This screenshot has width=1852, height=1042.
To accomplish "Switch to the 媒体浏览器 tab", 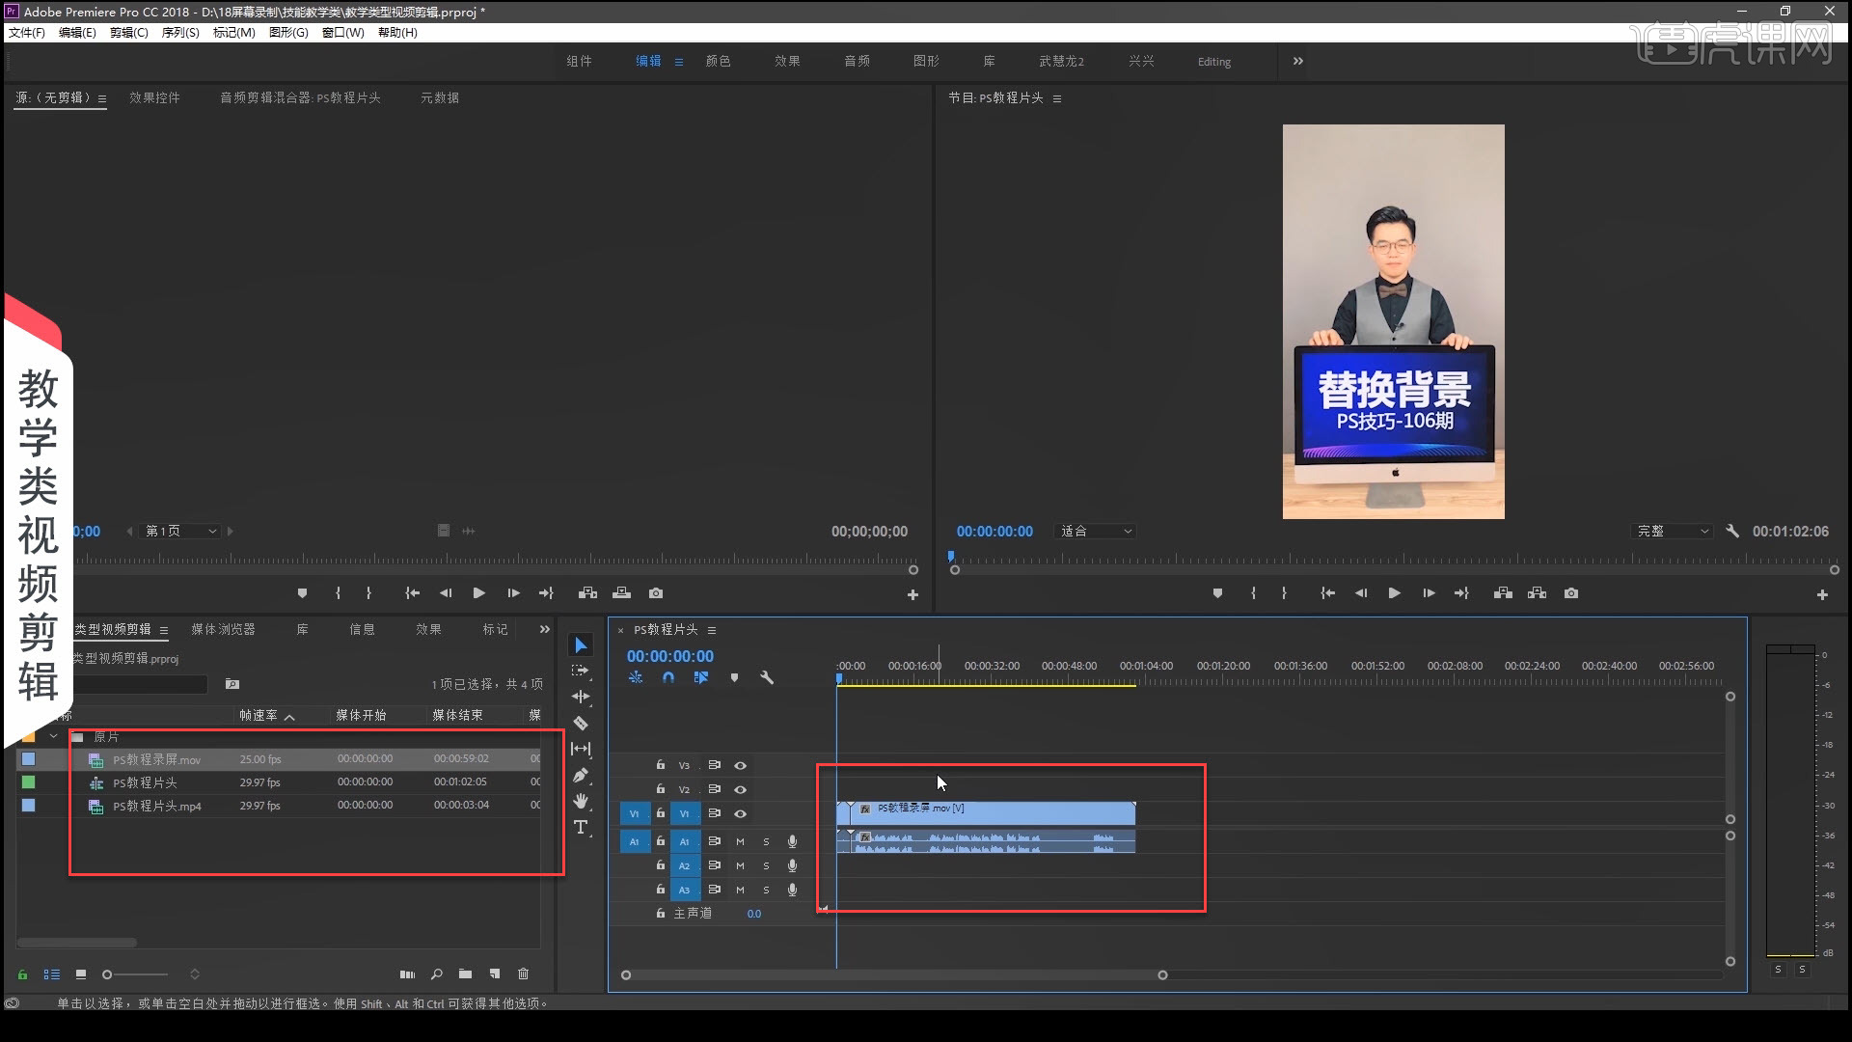I will click(223, 629).
